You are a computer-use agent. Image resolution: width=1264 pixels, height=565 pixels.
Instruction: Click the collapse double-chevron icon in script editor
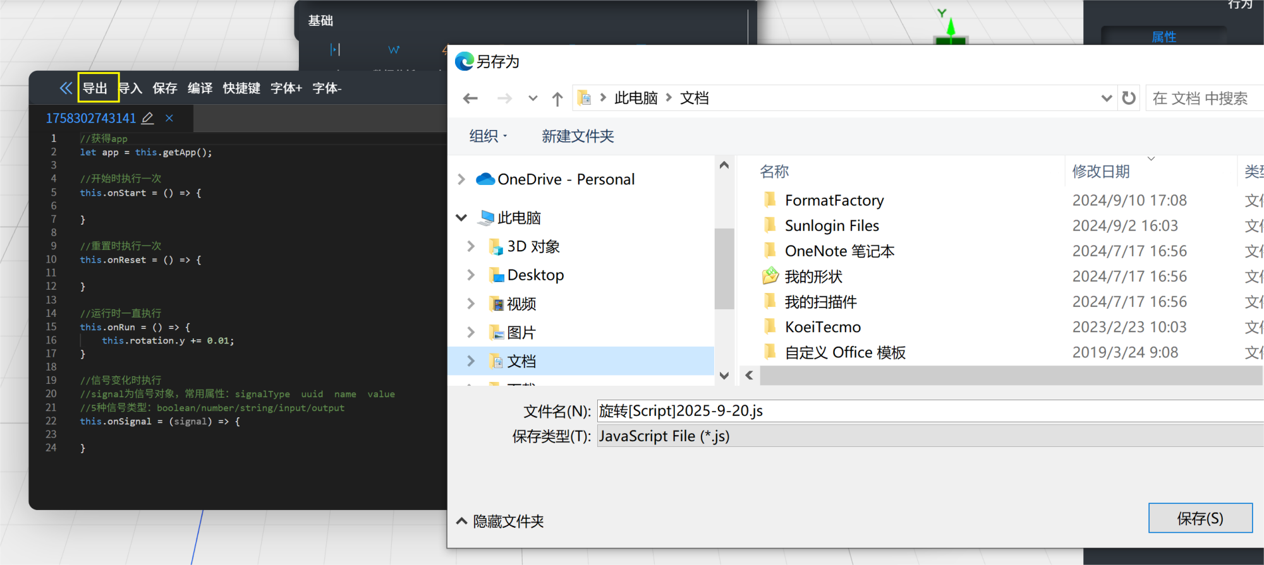click(x=66, y=88)
